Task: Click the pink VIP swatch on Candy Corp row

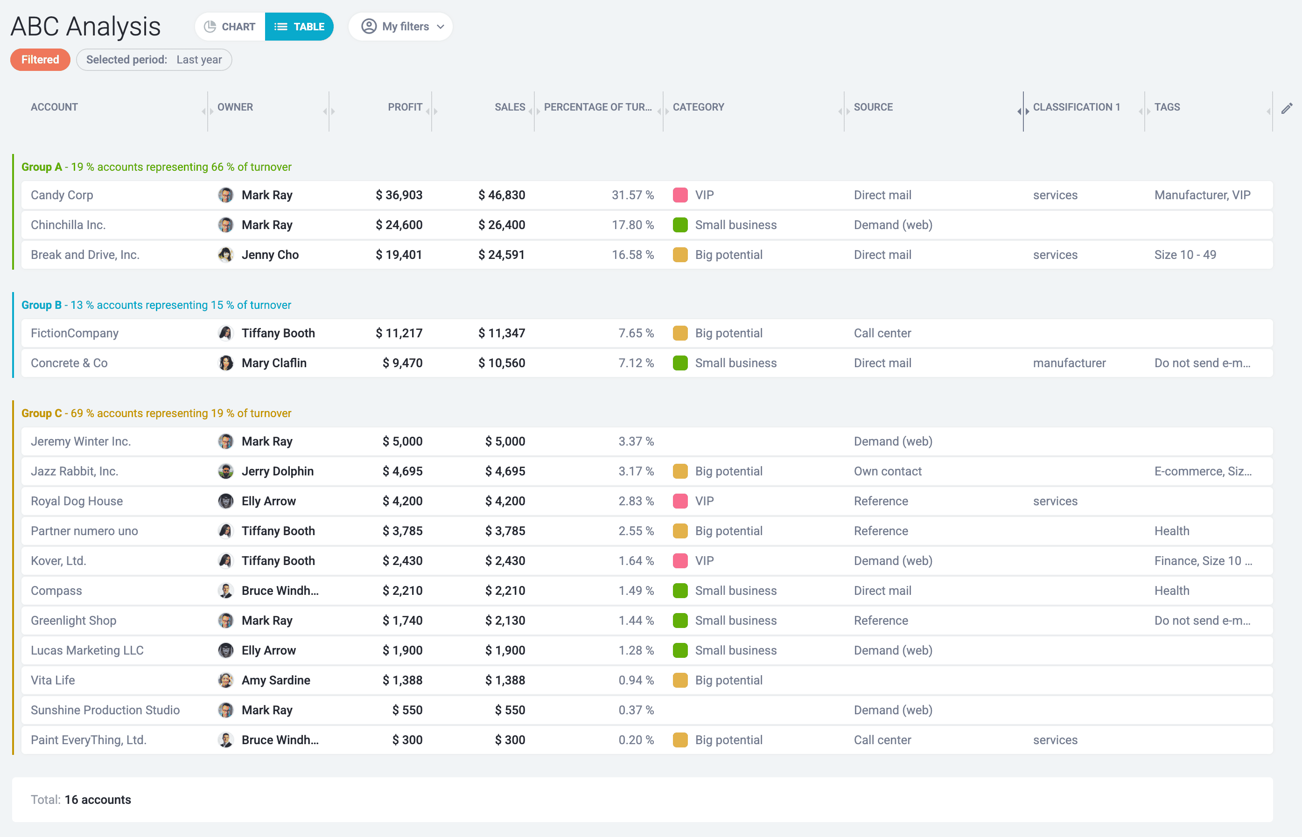Action: 680,195
